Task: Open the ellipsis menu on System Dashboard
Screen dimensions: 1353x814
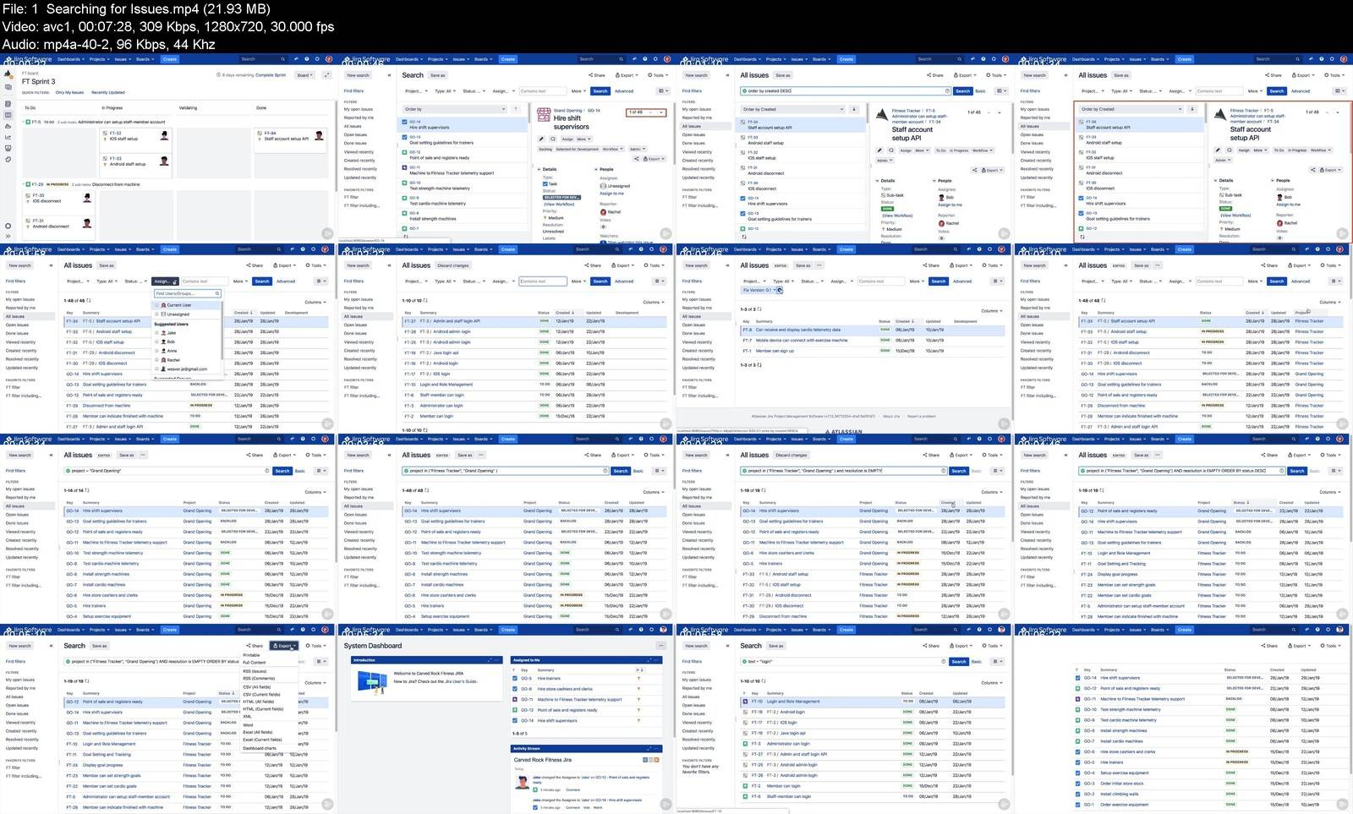Action: click(660, 646)
